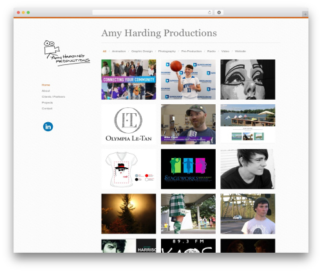Close the window with the red button

(19, 12)
